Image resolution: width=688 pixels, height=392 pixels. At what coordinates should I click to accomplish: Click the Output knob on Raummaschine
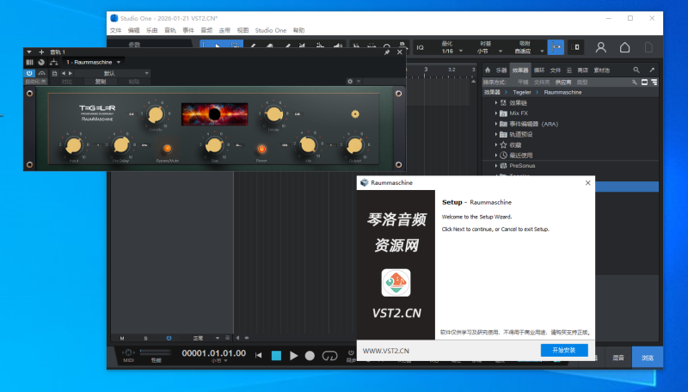click(354, 145)
